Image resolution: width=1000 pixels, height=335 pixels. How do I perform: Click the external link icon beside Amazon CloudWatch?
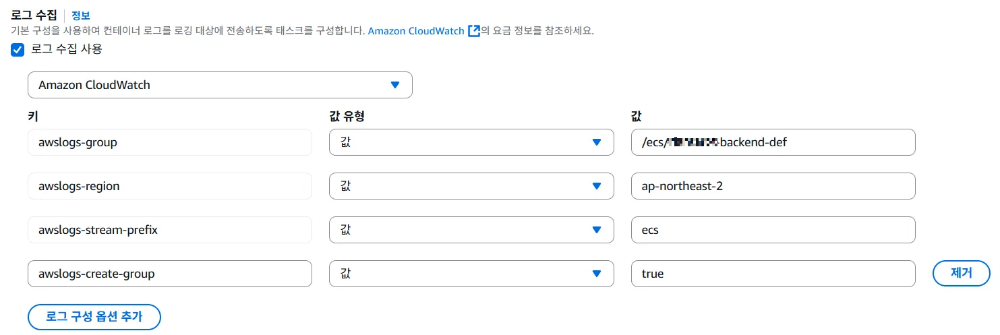[473, 31]
